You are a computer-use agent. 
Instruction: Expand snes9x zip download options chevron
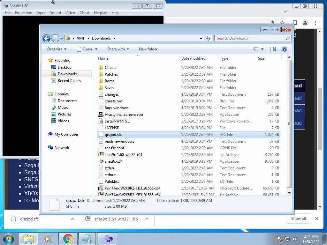click(147, 219)
